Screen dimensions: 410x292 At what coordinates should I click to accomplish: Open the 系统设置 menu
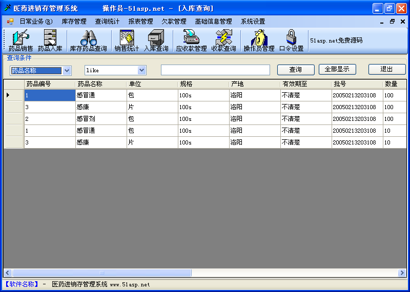click(x=253, y=22)
